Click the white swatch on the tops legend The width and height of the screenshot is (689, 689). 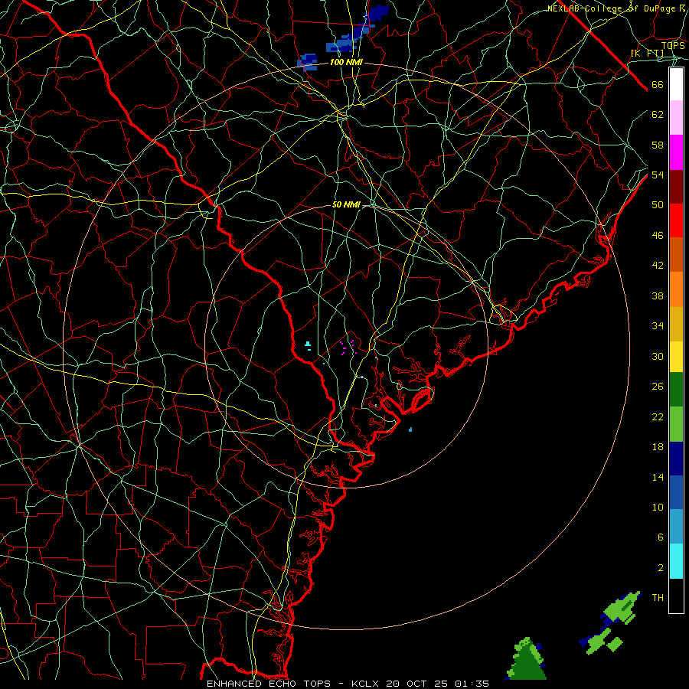point(676,84)
